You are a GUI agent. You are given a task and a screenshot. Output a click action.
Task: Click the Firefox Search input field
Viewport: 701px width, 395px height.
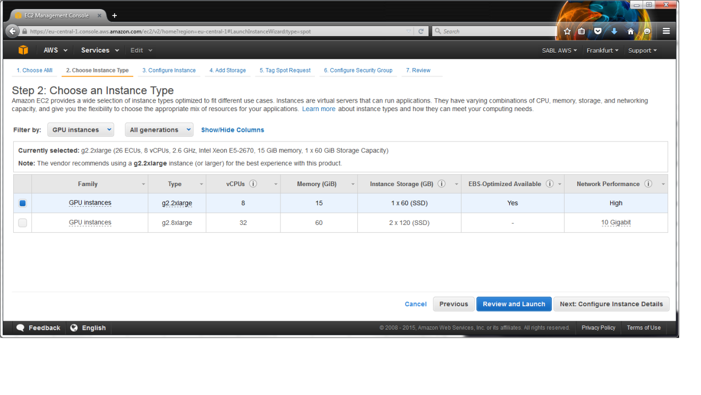tap(494, 31)
